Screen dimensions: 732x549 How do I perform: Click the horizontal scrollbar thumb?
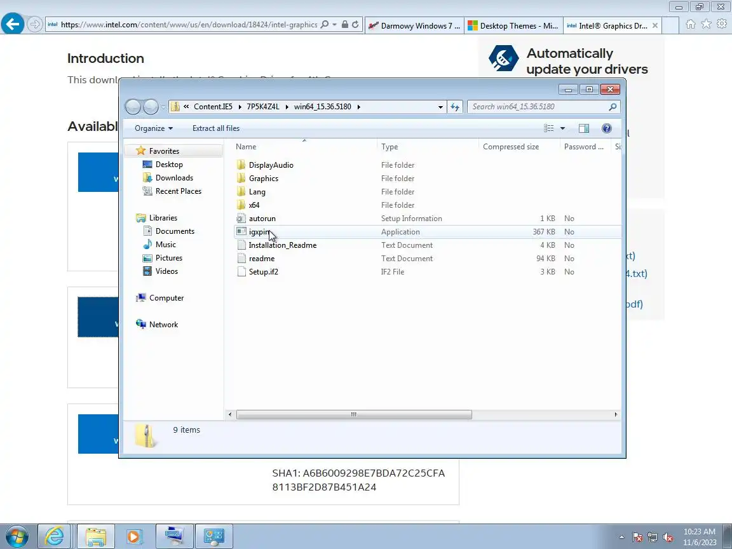[354, 414]
